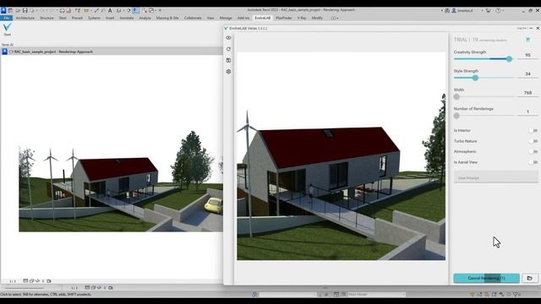Open the File menu tab
Image resolution: width=541 pixels, height=304 pixels.
click(6, 18)
